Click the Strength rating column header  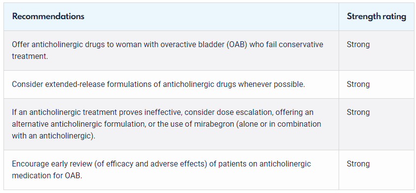(376, 16)
